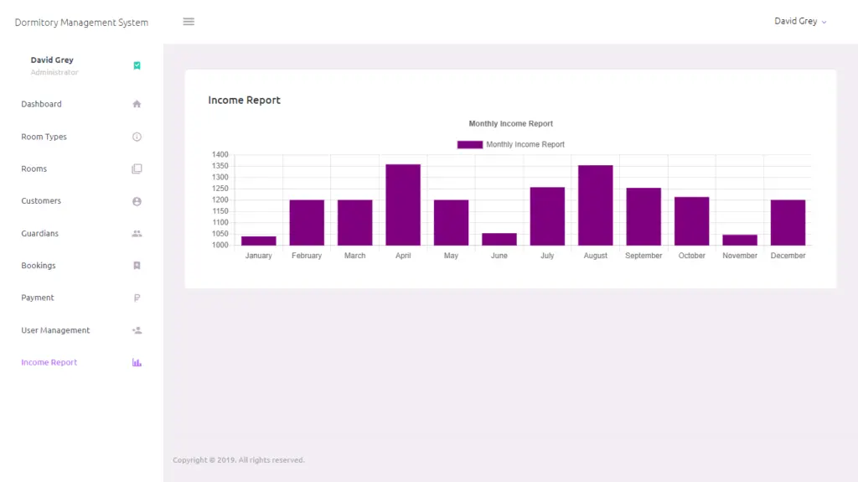Select the User Management sidebar link

tap(55, 330)
